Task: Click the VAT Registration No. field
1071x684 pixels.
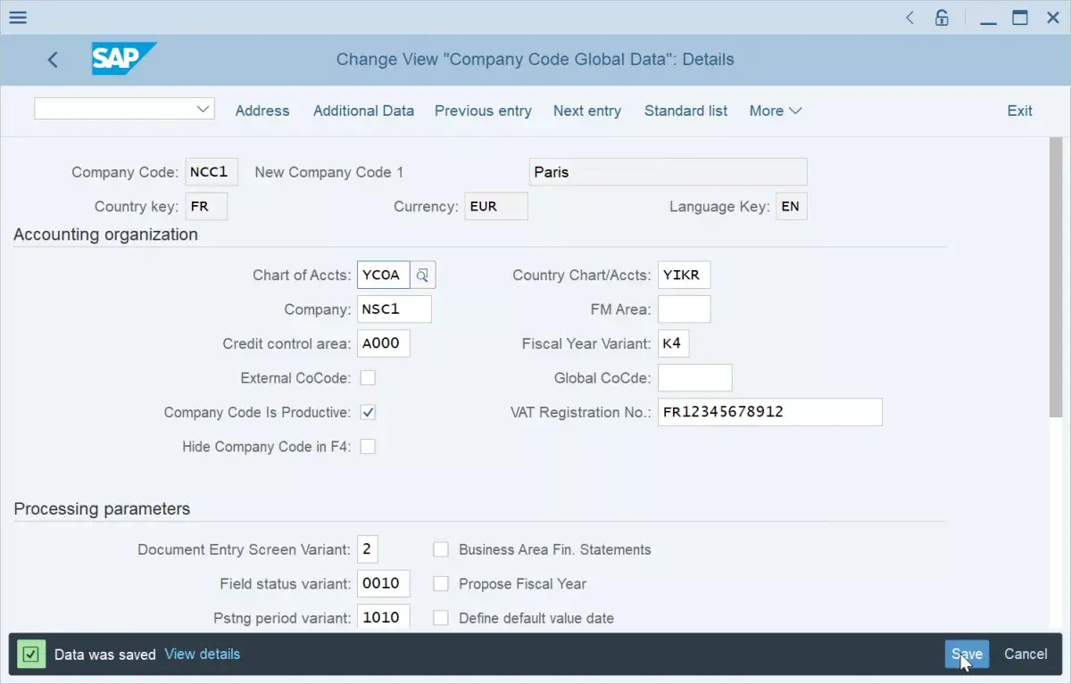Action: point(769,412)
